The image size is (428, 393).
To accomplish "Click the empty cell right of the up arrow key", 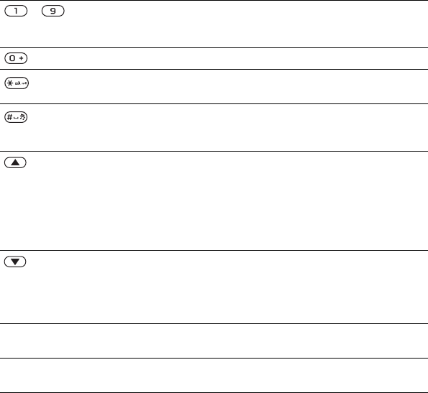I will [x=227, y=200].
